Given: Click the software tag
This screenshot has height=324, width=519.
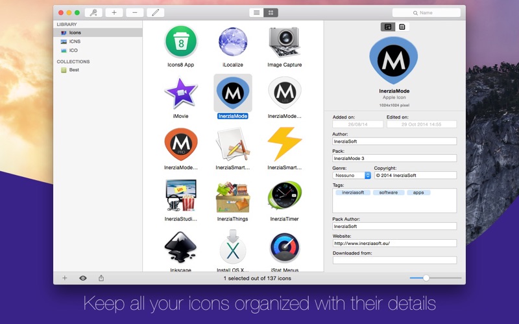Looking at the screenshot, I should point(388,192).
